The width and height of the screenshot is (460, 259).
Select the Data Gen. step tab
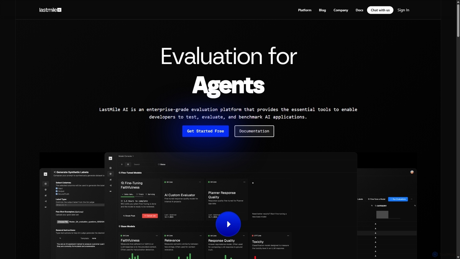click(128, 194)
